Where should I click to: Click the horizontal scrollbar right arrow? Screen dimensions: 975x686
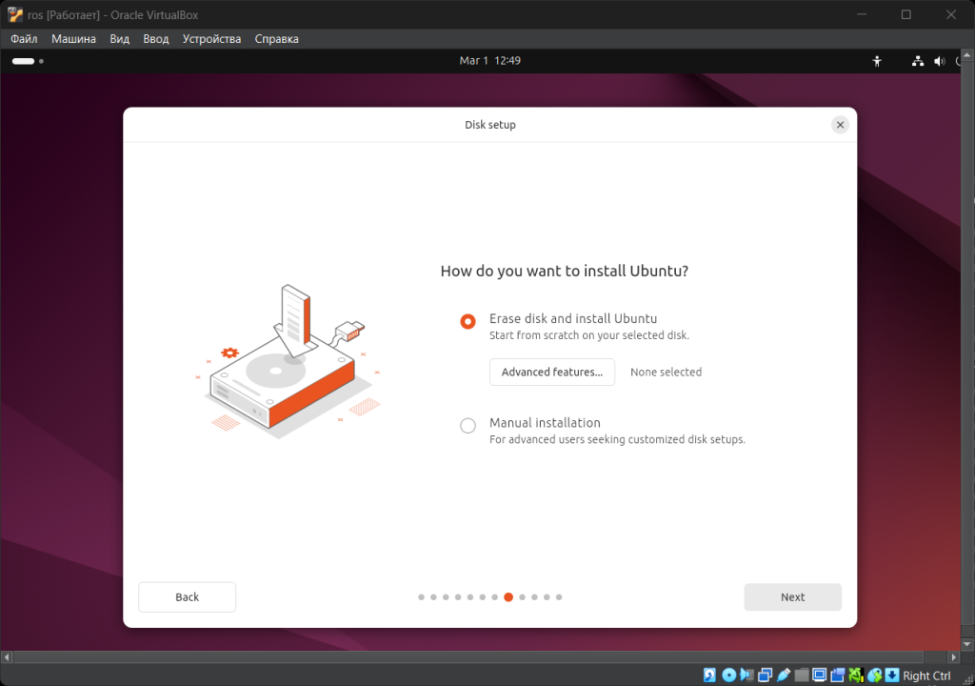[954, 656]
